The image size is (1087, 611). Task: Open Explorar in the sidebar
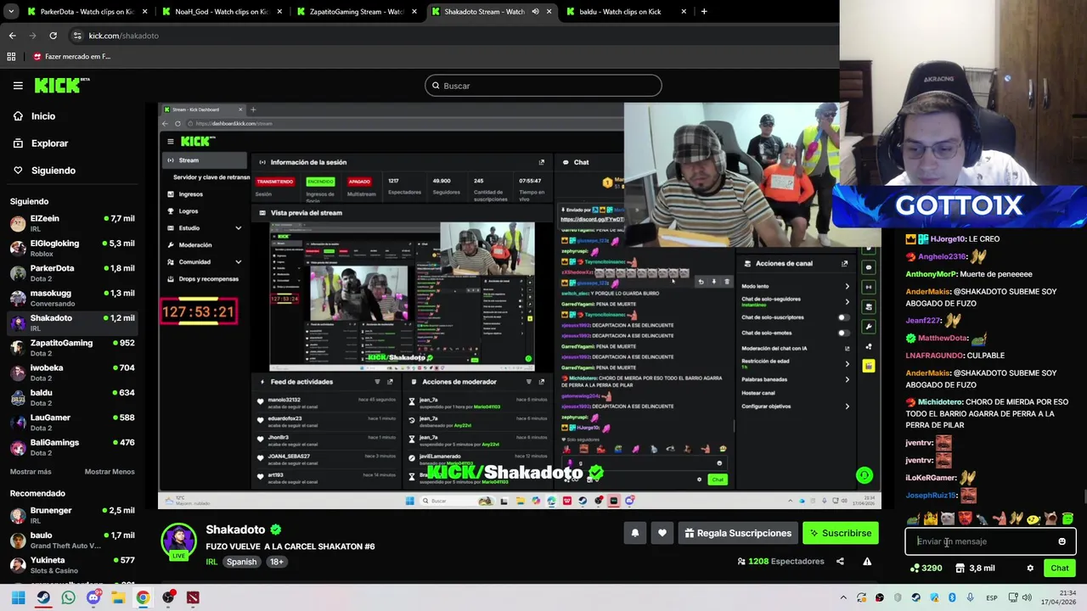[40, 143]
